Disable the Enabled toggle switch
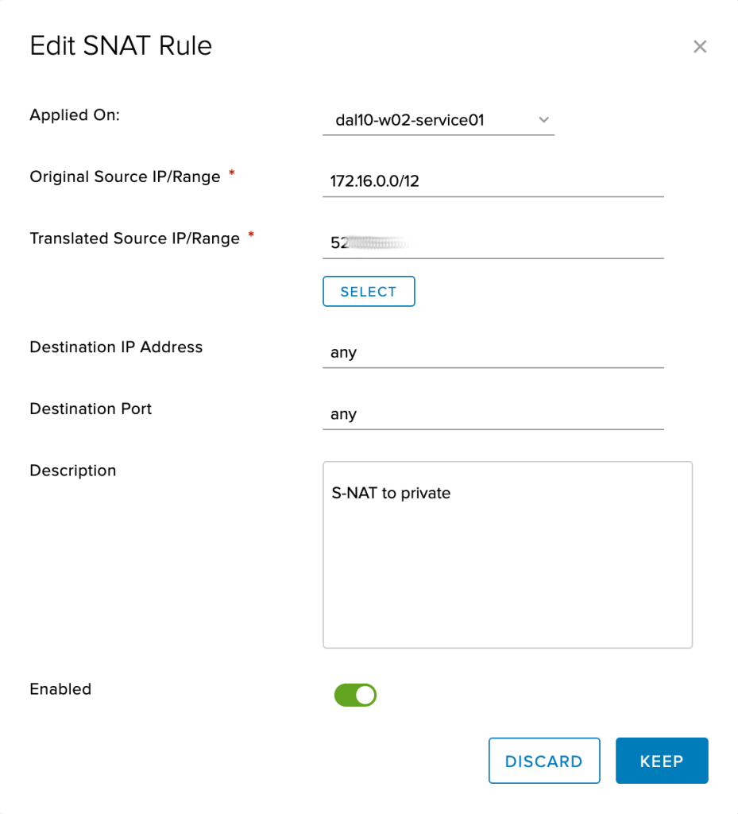 [355, 695]
